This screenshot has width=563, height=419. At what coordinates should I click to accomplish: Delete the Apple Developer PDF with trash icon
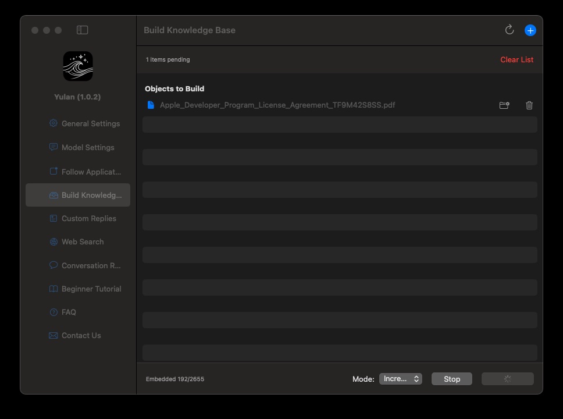pyautogui.click(x=529, y=105)
